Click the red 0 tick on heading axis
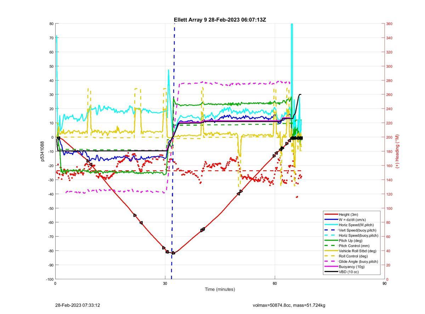 click(x=387, y=279)
